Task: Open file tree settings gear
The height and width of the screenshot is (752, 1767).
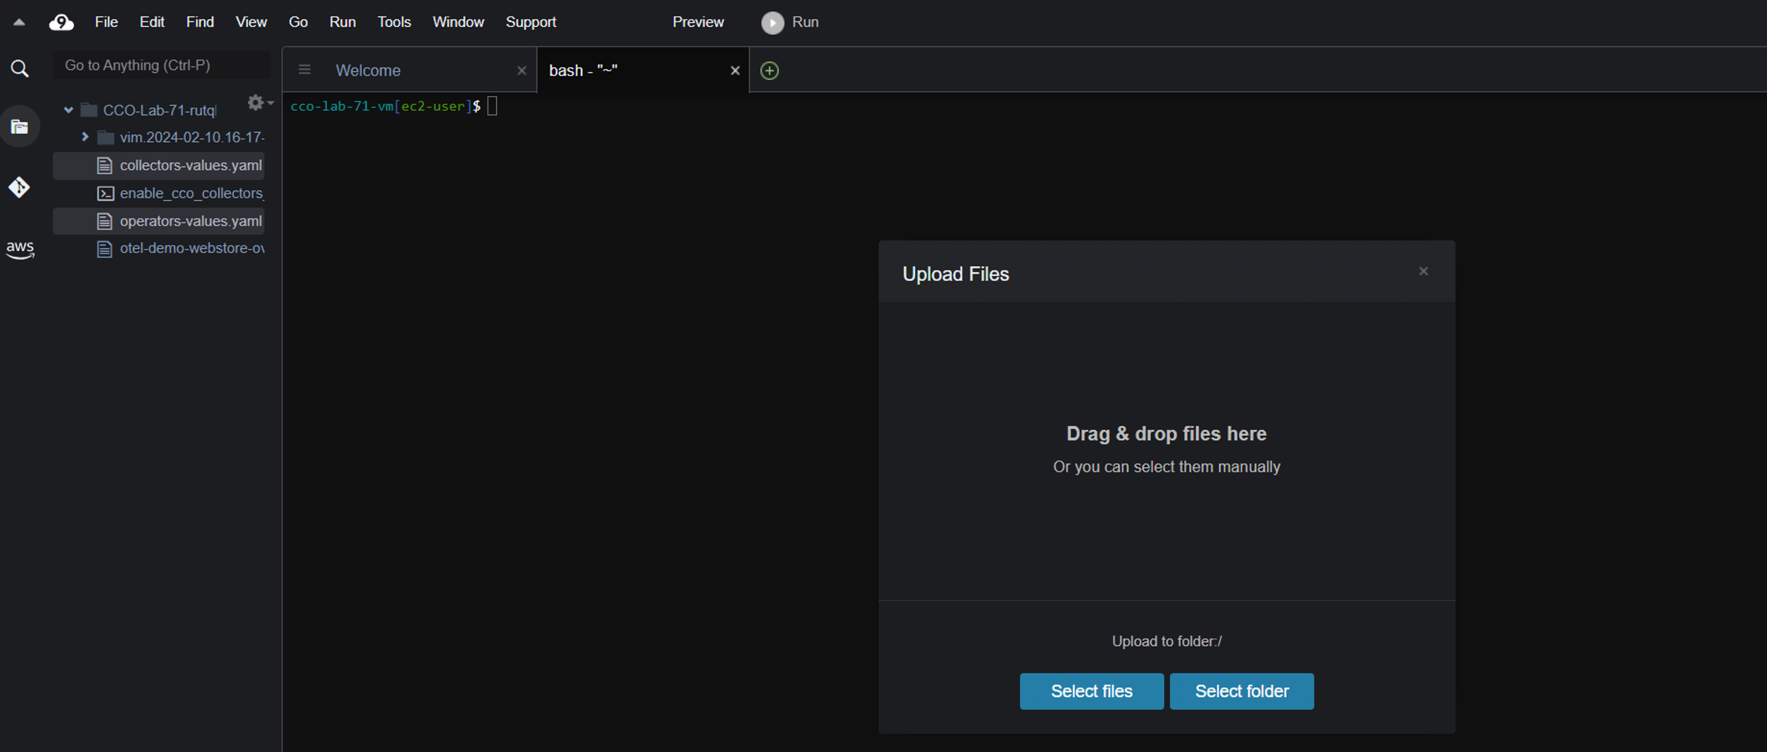Action: pos(259,103)
